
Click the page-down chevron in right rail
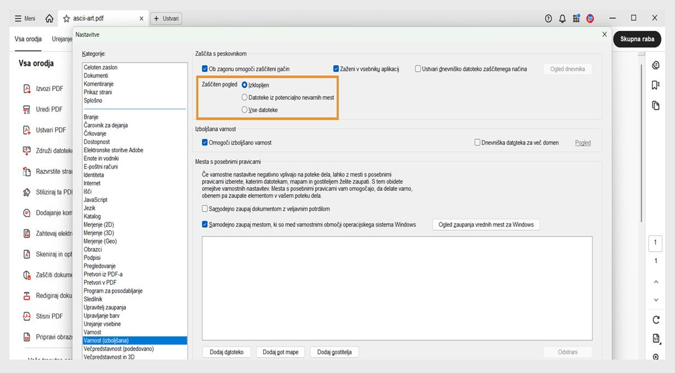coord(656,300)
